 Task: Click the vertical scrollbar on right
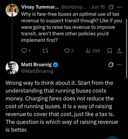[127, 48]
